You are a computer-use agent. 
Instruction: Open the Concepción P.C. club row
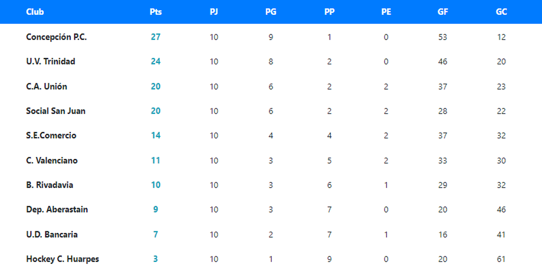point(56,37)
